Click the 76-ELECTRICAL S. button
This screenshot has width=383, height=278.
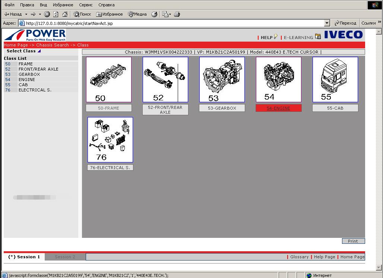point(110,167)
